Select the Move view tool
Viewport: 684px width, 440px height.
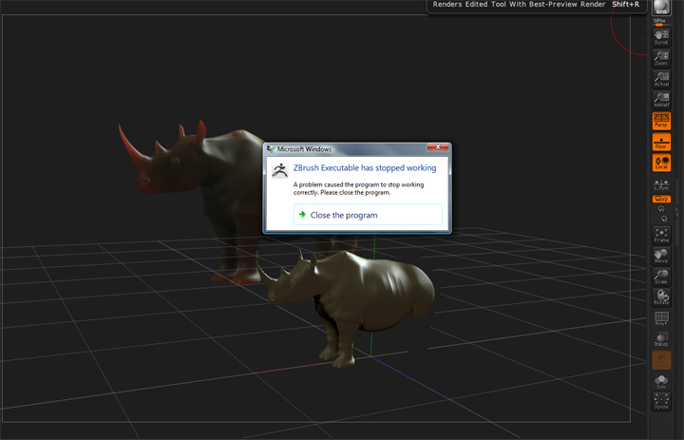point(661,256)
